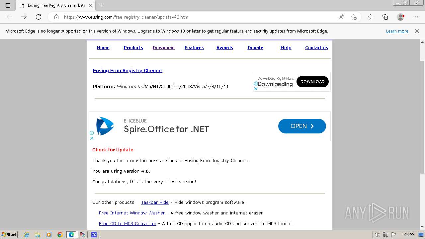425x239 pixels.
Task: Launch Internet Explorer from taskbar
Action: coord(26,235)
